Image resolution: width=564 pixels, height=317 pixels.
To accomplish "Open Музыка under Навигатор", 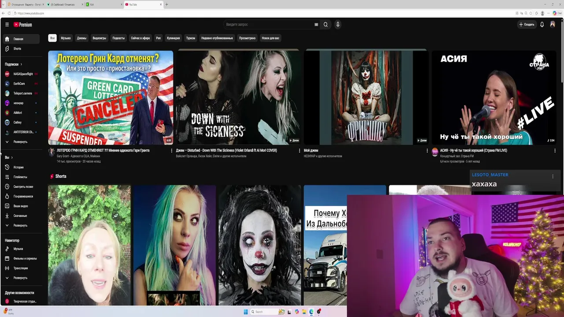I will click(21, 249).
